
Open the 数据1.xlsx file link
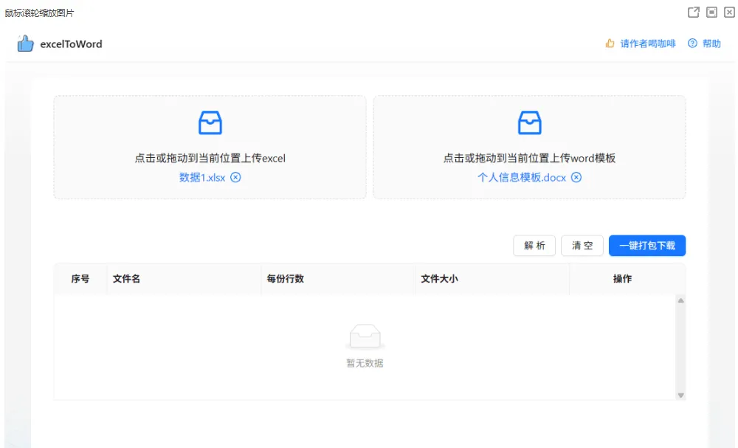(x=202, y=177)
